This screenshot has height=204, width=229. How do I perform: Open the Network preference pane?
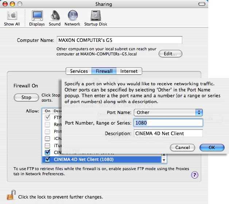pos(73,18)
